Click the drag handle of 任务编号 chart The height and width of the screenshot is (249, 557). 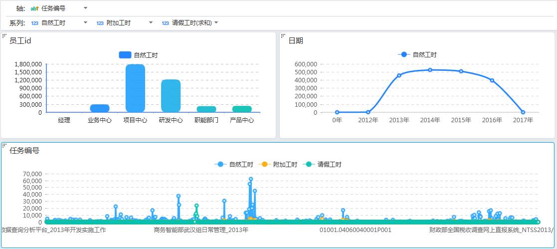point(4,145)
